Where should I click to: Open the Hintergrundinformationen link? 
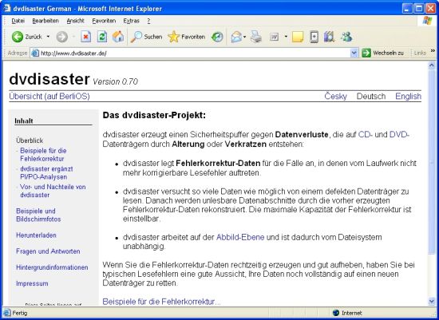[x=52, y=267]
